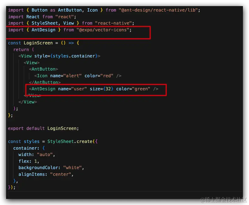The height and width of the screenshot is (205, 249).
Task: Click the backgroundColor "white" value
Action: [x=72, y=168]
